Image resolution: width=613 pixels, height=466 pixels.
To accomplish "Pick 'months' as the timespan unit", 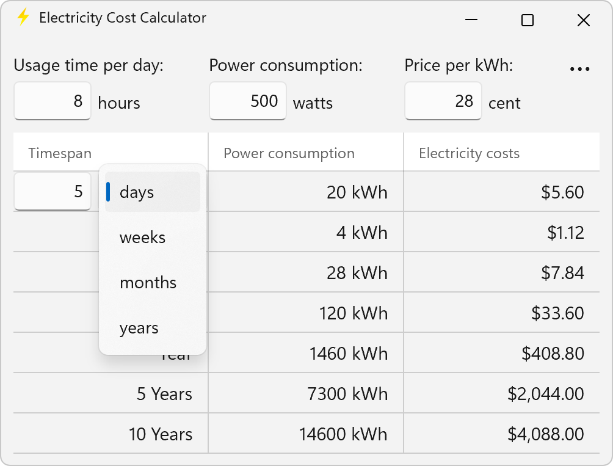I will tap(153, 283).
